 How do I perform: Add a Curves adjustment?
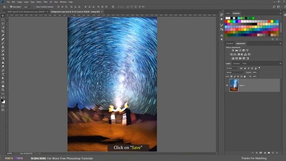(240, 51)
